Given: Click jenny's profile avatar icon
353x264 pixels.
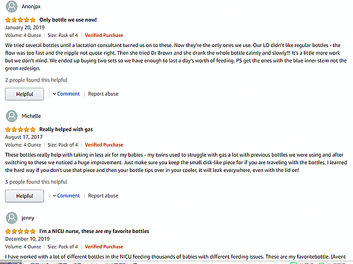Looking at the screenshot, I should (x=12, y=218).
